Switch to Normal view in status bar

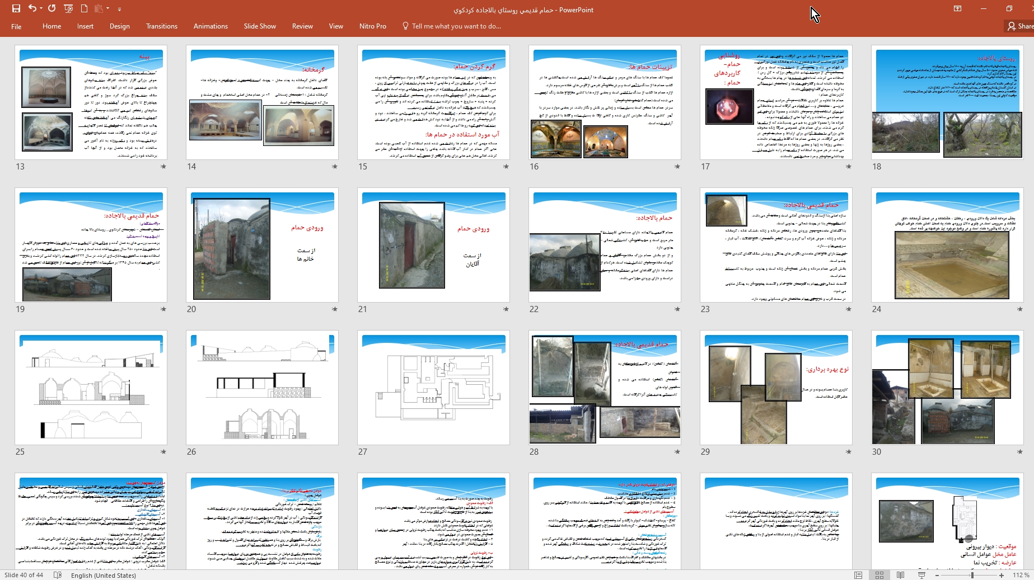(858, 575)
